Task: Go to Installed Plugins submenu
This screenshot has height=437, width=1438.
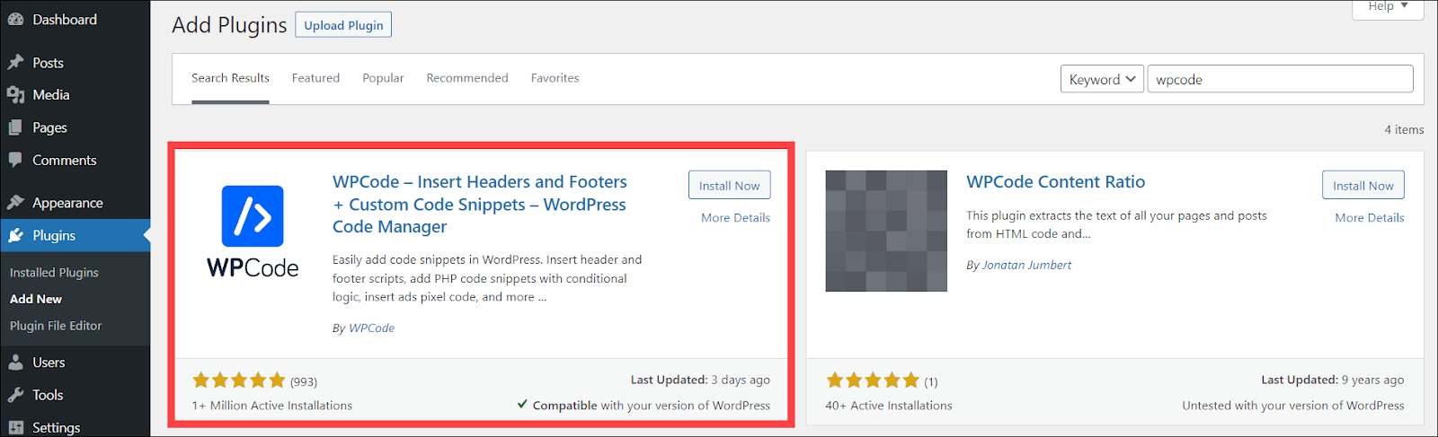Action: point(54,272)
